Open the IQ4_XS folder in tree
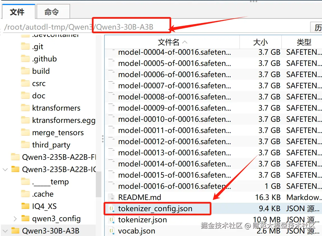Screen dimensions: 322x236 click(44, 206)
